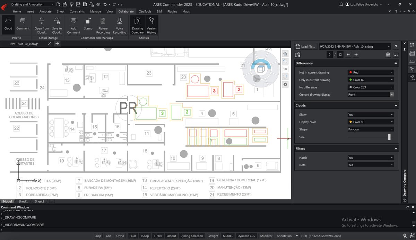Open the Drafting and Annotation workspace dropdown
416x240 pixels.
(x=32, y=5)
